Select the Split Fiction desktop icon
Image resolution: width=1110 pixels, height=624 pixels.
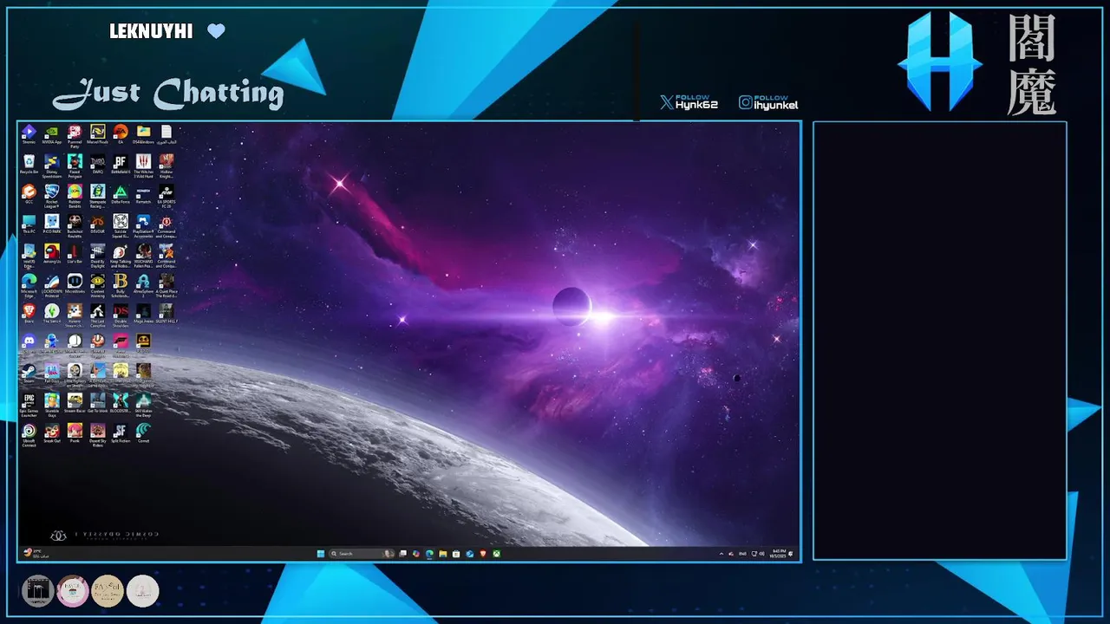[121, 432]
